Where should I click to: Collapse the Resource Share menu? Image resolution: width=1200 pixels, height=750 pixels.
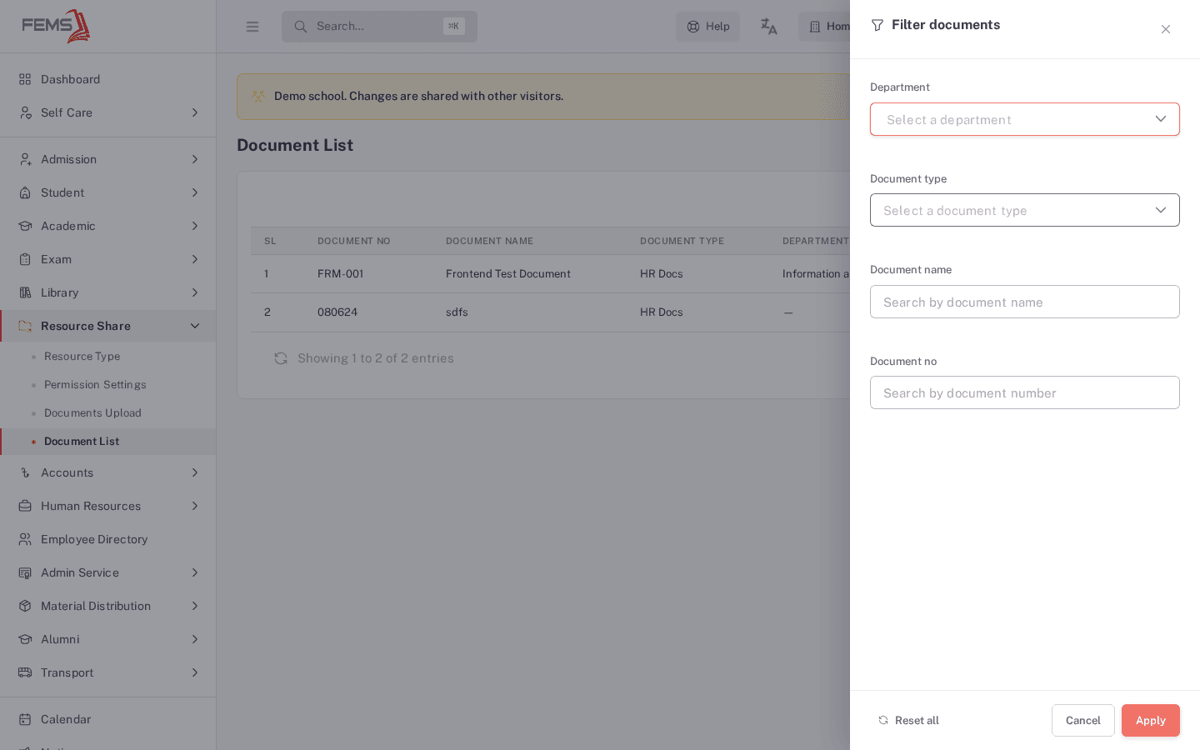[x=108, y=326]
